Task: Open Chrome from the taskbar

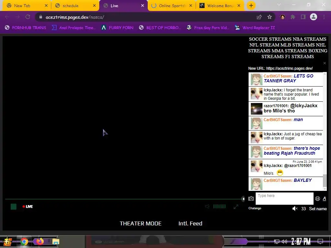Action: 24,242
